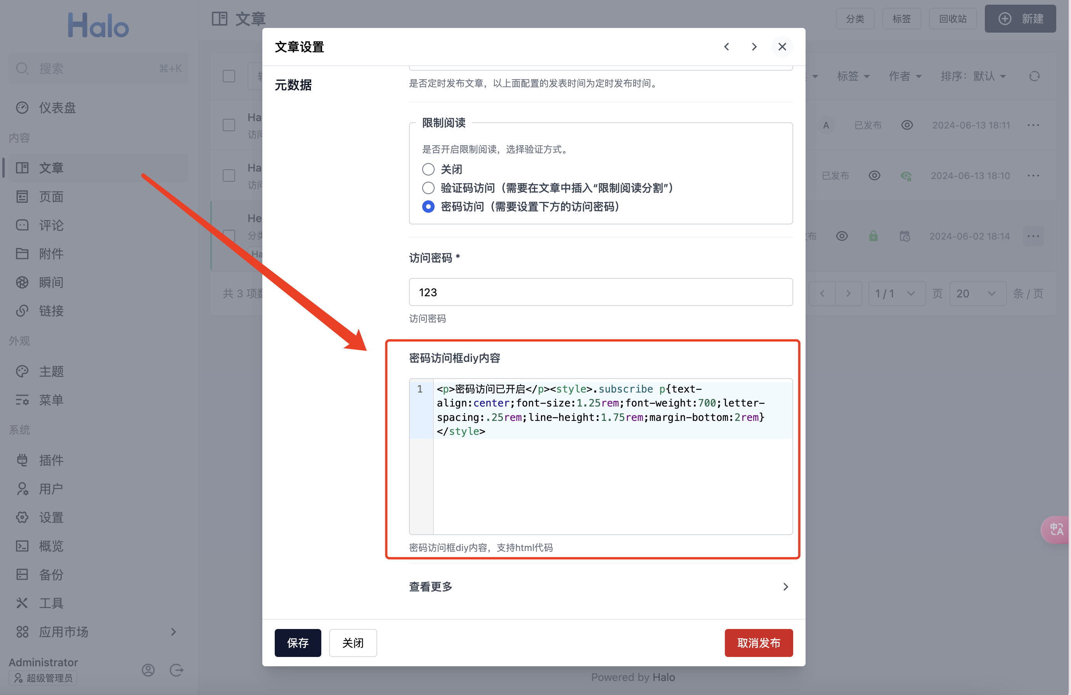Tick the checkbox on the first Ha post row

point(229,125)
